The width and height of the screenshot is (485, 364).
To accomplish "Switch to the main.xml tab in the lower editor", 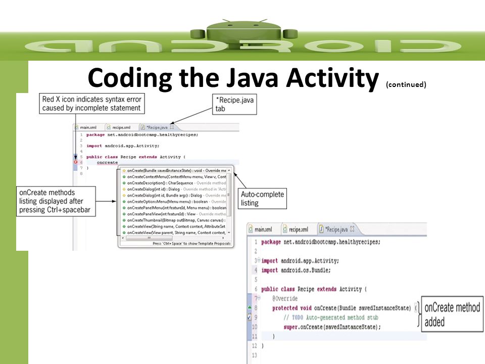I will (260, 230).
